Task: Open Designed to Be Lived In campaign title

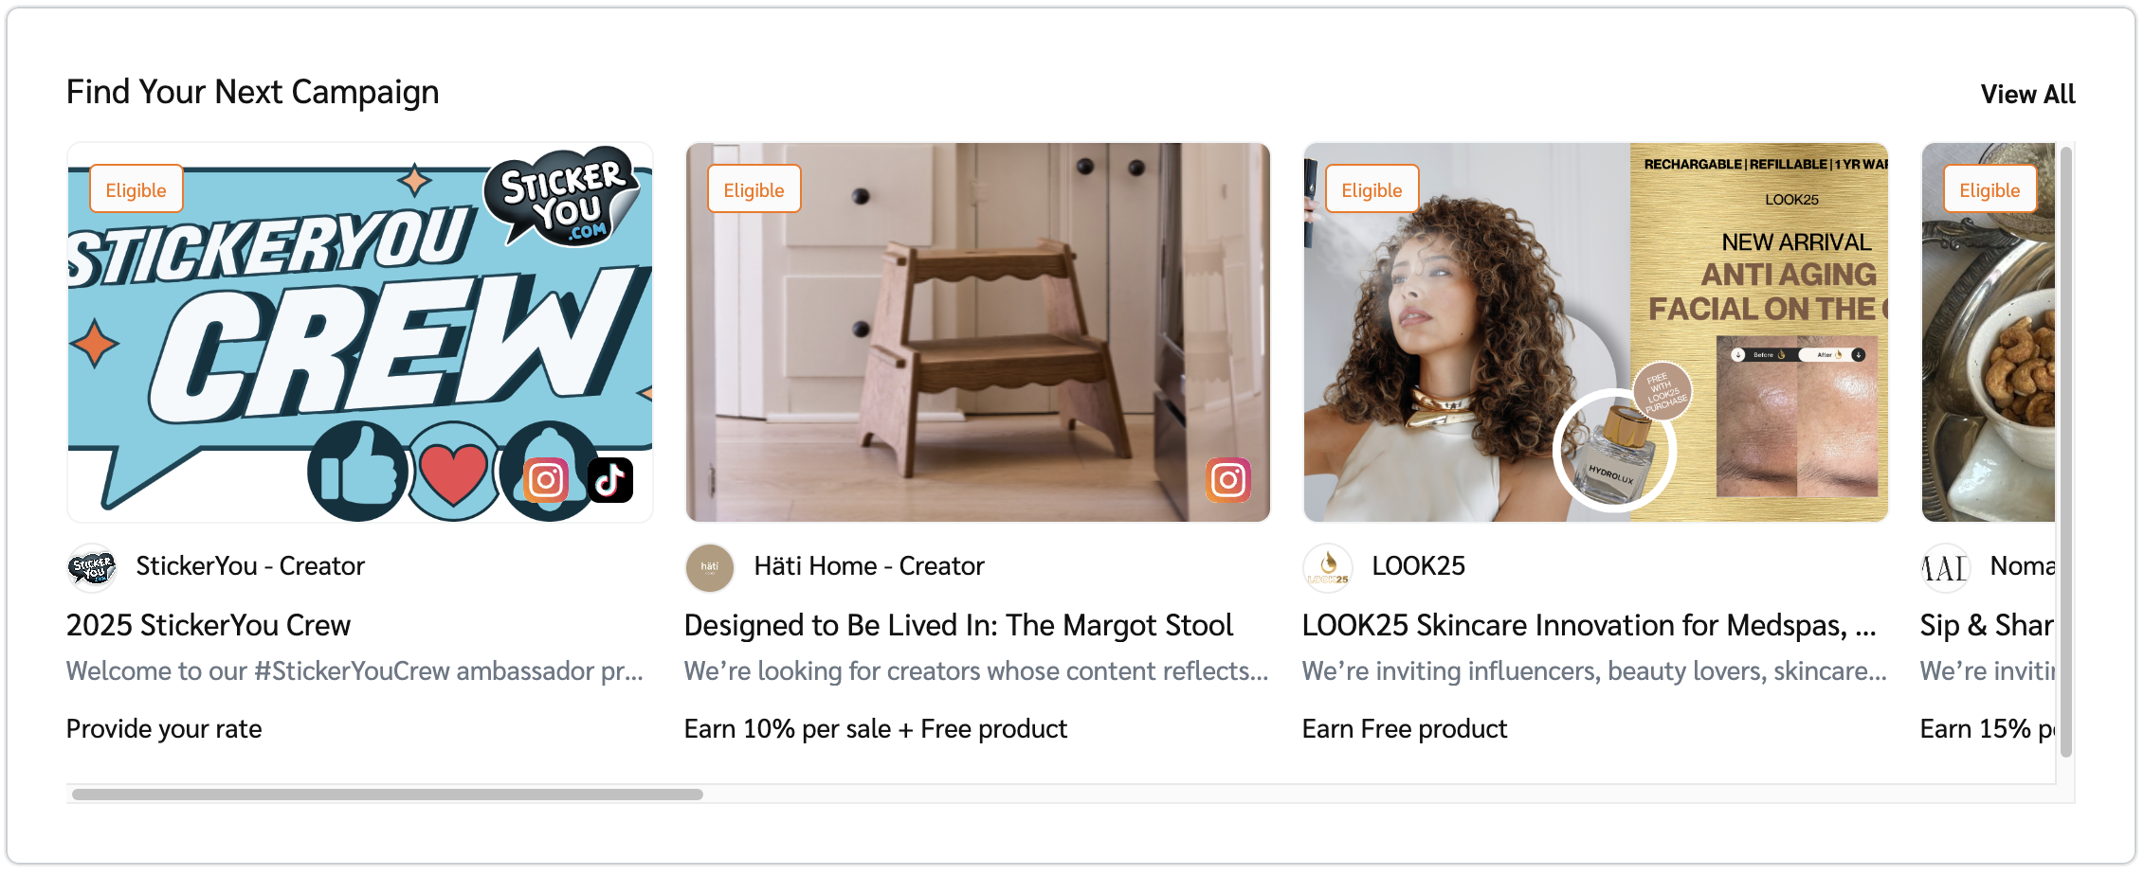Action: pyautogui.click(x=958, y=625)
